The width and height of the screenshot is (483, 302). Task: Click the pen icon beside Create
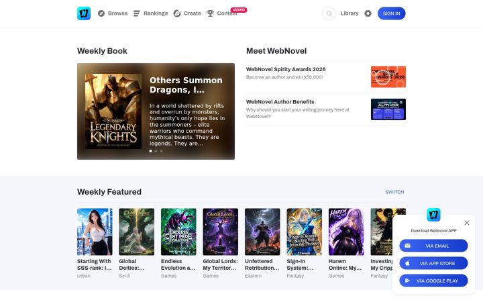tap(177, 13)
